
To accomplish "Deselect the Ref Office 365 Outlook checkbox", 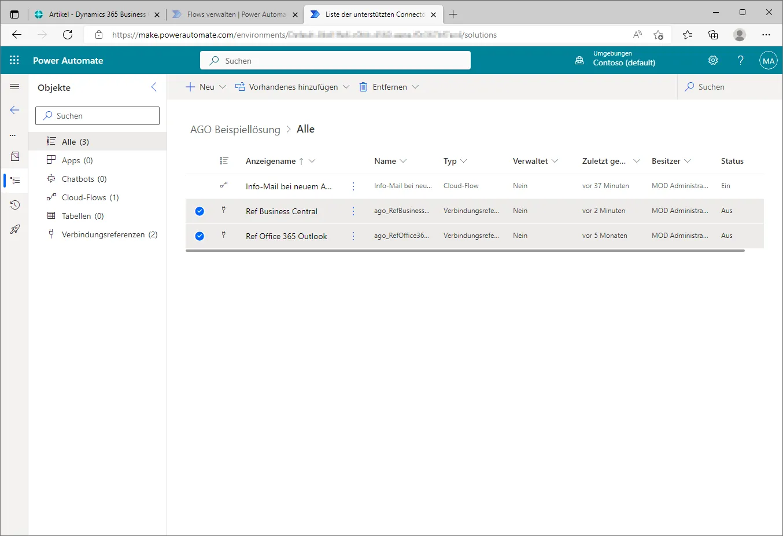I will coord(200,236).
